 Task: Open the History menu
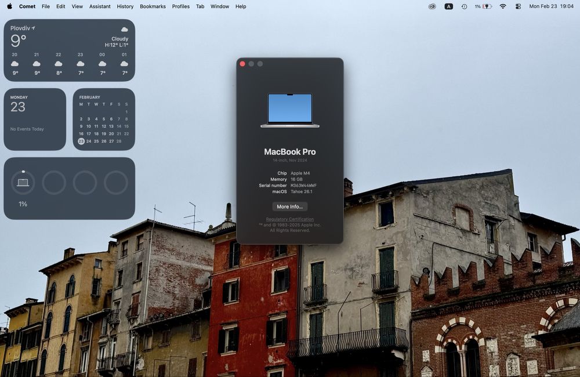point(125,6)
